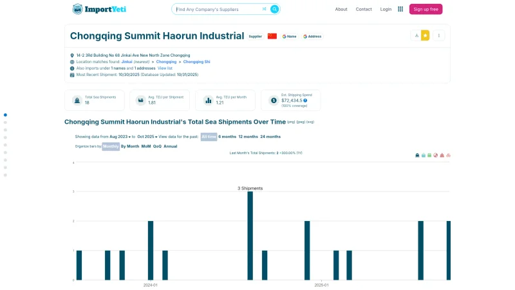Toggle the red triangle series icon
Viewport: 515px width, 290px height.
tap(442, 155)
